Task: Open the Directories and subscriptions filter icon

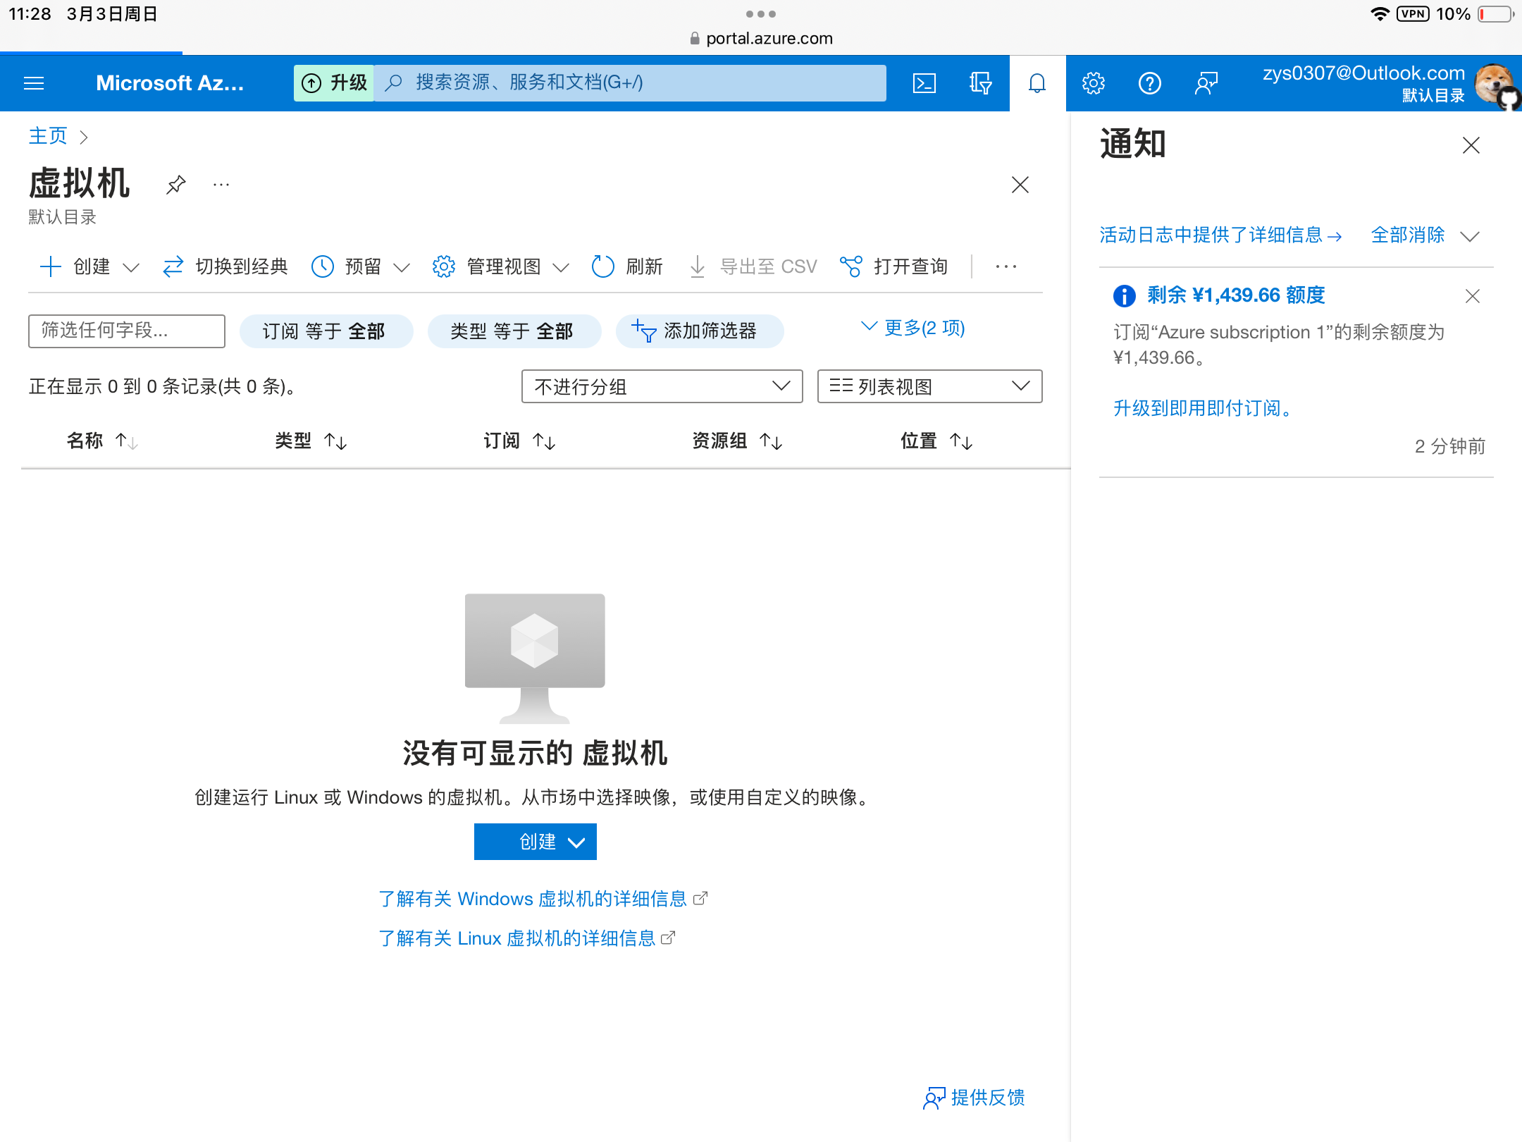Action: pos(980,83)
